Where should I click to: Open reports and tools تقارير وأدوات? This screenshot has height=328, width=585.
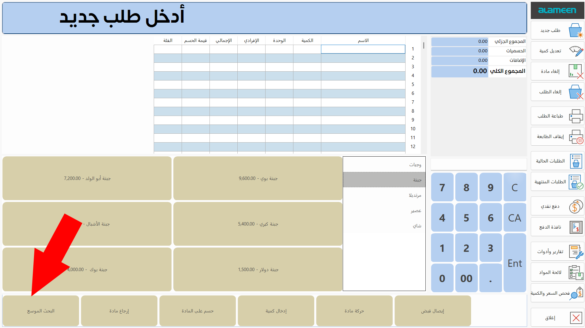pyautogui.click(x=557, y=251)
